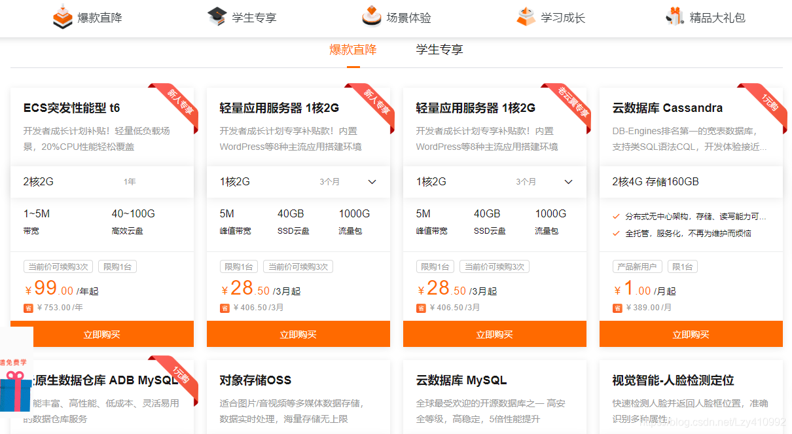Open the 2核4G 存储160GB configuration selector
Image resolution: width=792 pixels, height=434 pixels.
691,182
